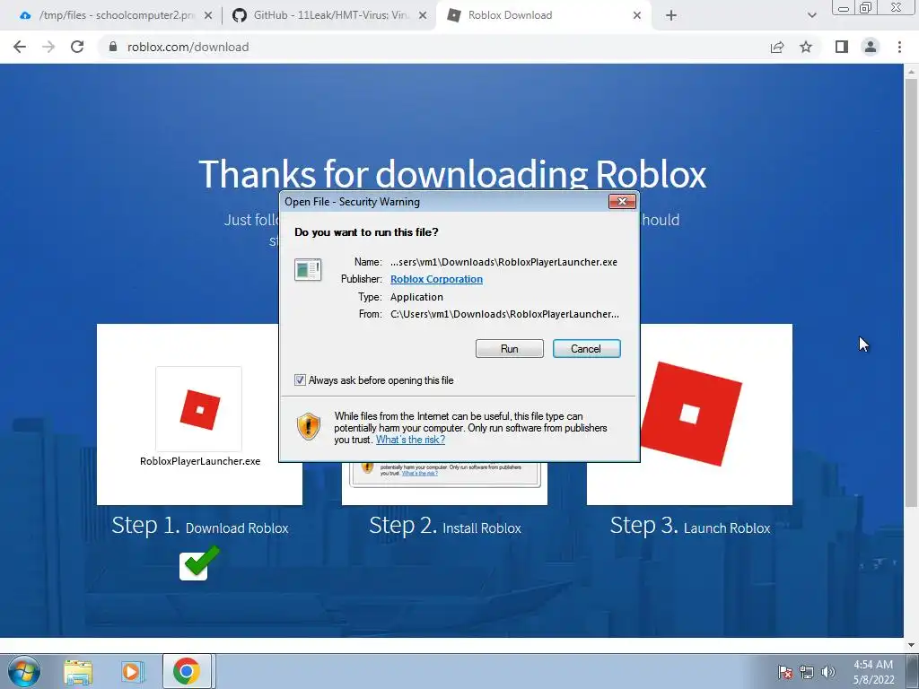
Task: Click the "Step 1. Download Roblox" text
Action: point(200,526)
